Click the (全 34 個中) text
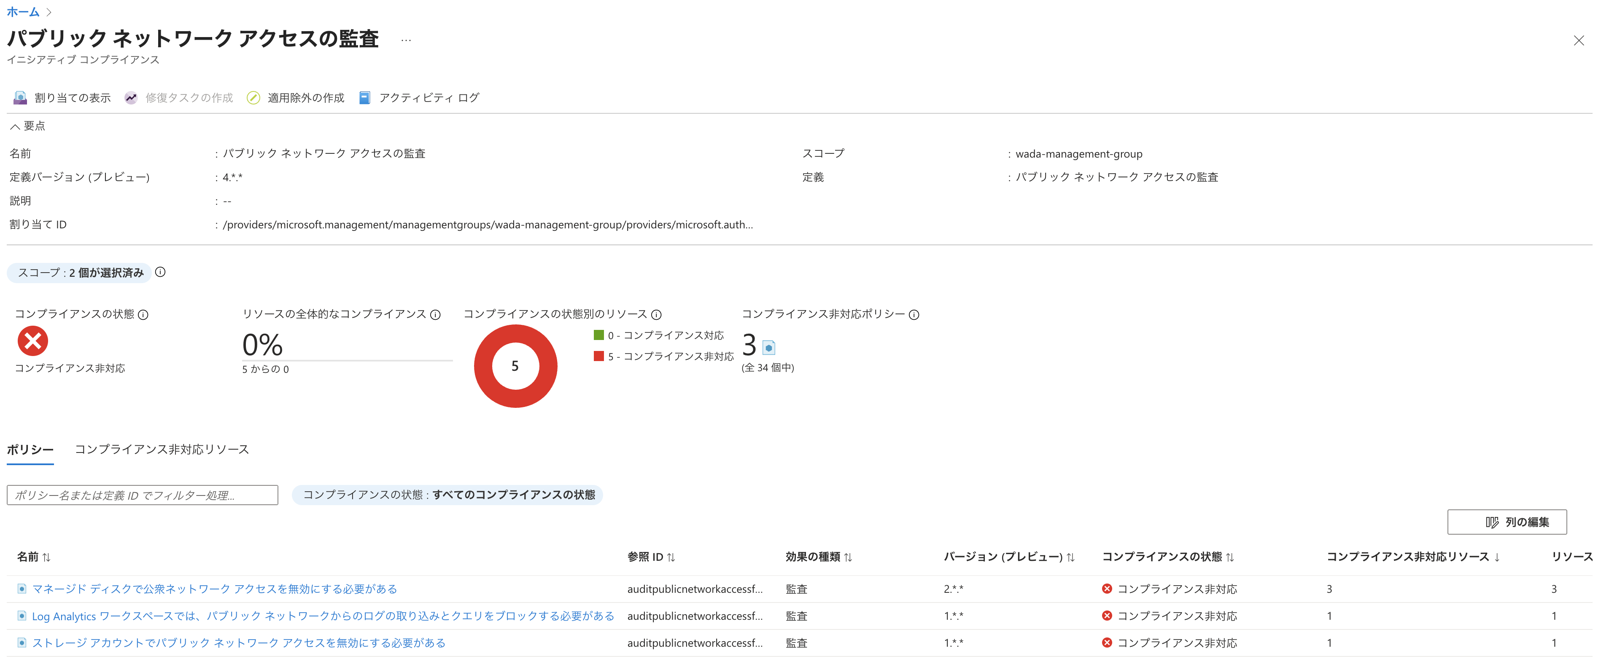The width and height of the screenshot is (1601, 664). tap(768, 367)
